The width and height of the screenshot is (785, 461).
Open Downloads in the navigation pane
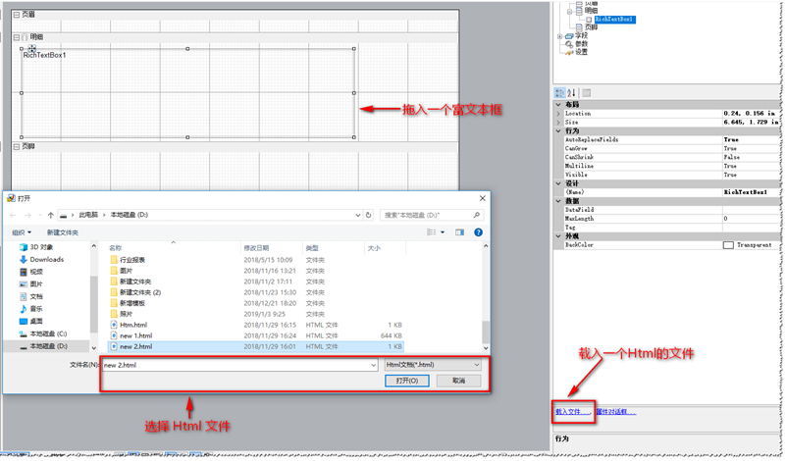(x=45, y=260)
